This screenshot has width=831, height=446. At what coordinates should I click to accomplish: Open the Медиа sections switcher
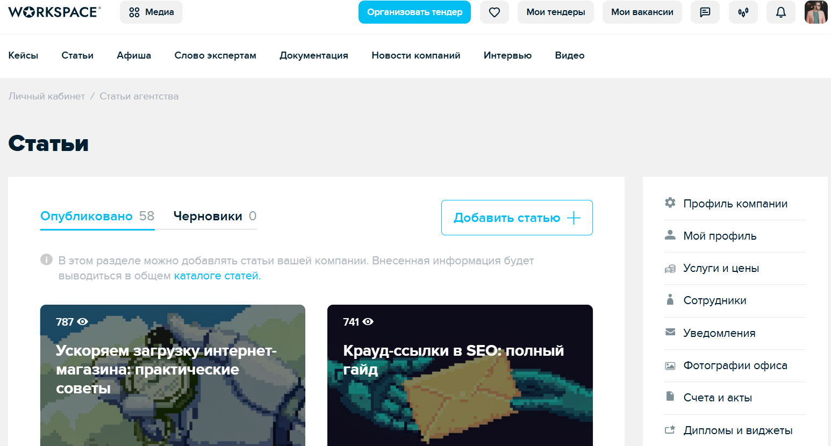(151, 12)
